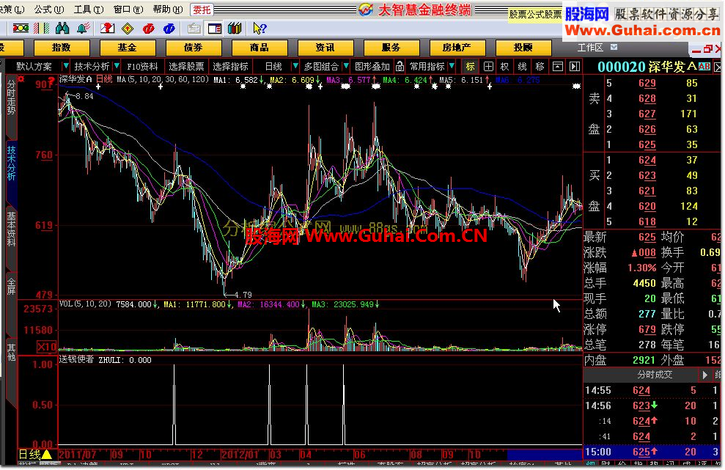Expand the 日线 period dropdown in toolbar
This screenshot has width=725, height=470.
[296, 66]
